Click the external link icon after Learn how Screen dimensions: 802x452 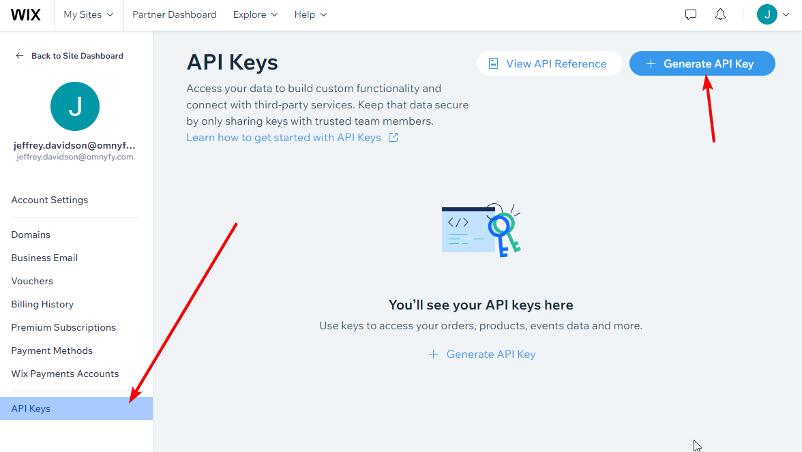[x=393, y=138]
